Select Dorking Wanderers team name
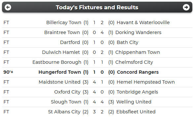The height and width of the screenshot is (120, 194). point(138,32)
